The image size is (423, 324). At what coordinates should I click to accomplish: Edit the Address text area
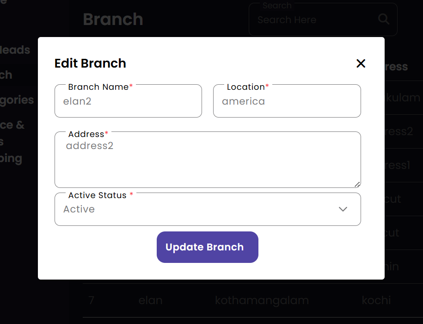(x=207, y=160)
